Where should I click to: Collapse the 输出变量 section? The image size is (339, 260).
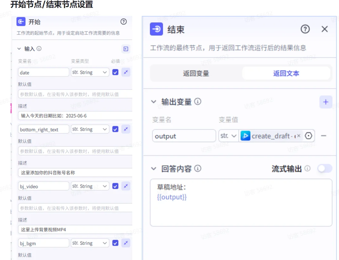point(154,102)
